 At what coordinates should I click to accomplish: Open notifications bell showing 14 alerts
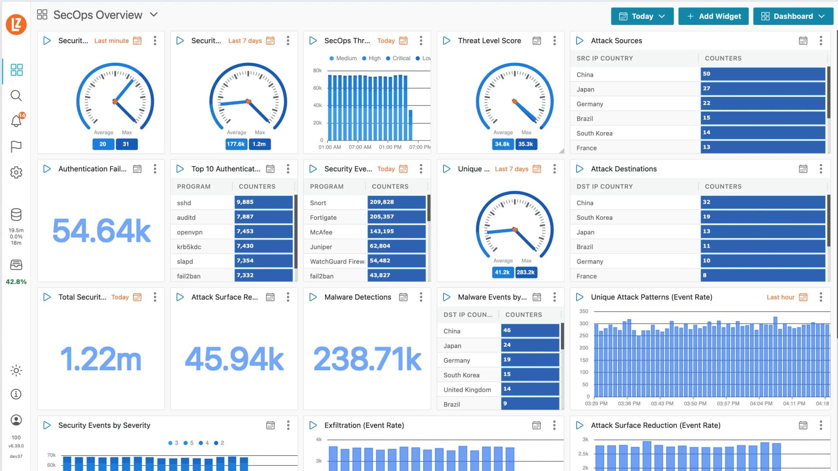tap(16, 121)
